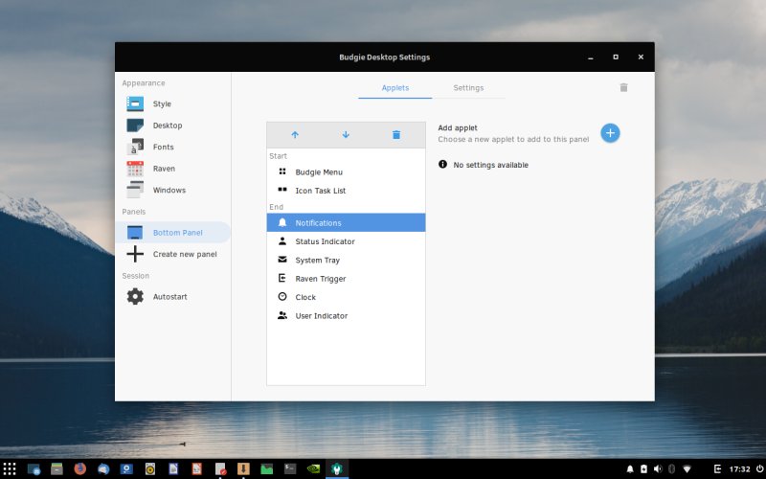
Task: Select the System Tray applet in list
Action: [x=317, y=261]
